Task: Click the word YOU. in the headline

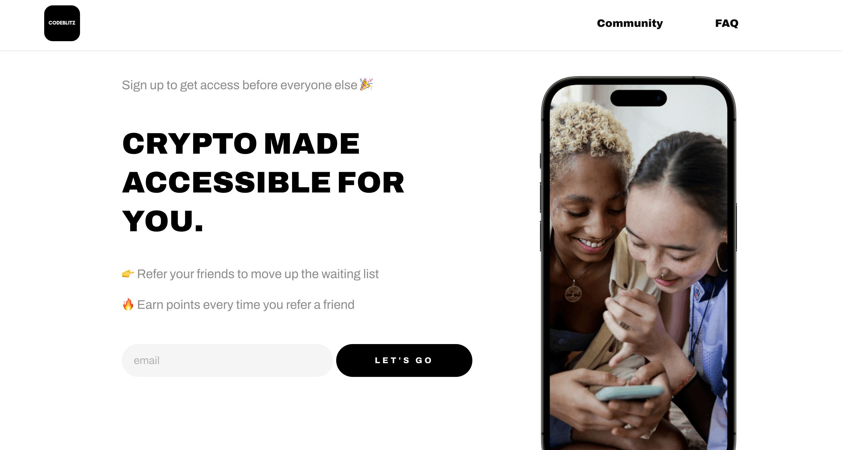Action: [x=163, y=221]
